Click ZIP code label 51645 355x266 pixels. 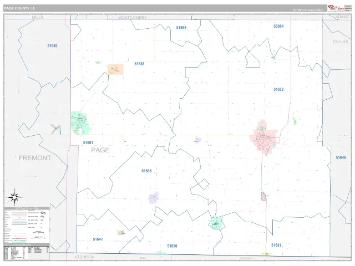tap(52, 46)
